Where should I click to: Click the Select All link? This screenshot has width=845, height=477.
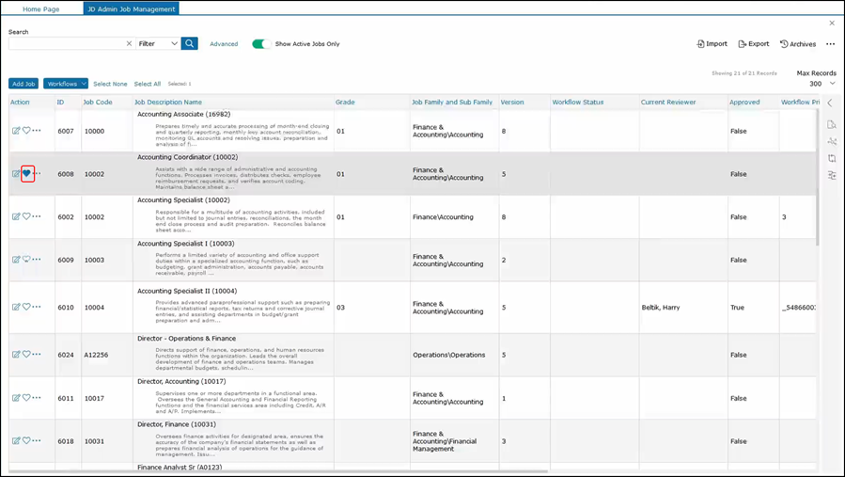click(x=147, y=84)
